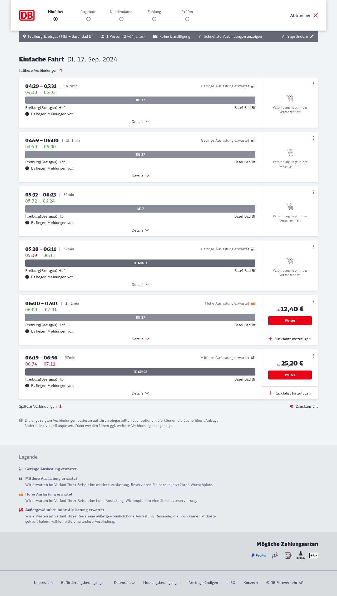Screen dimensions: 337x596
Task: Open three-dot menu for IC 60408 connection
Action: tap(313, 356)
